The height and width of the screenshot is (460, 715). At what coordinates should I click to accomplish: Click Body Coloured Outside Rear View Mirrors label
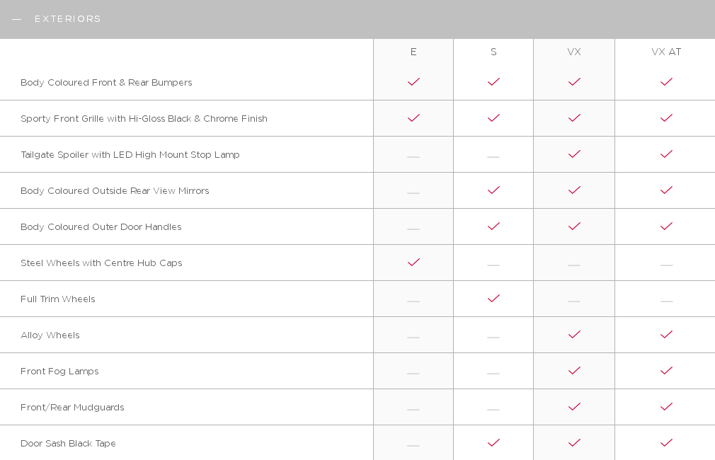115,191
